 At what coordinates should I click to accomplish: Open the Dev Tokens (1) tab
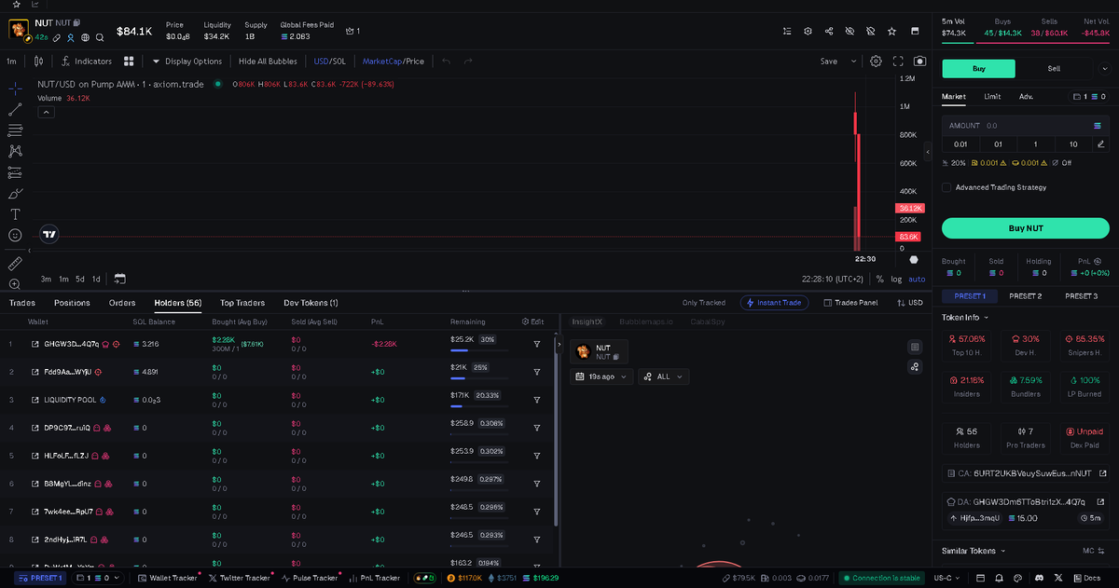coord(311,303)
